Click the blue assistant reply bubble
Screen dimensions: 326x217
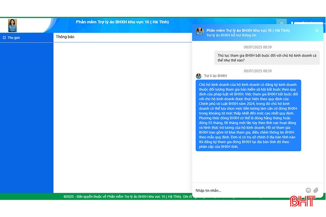[x=248, y=116]
